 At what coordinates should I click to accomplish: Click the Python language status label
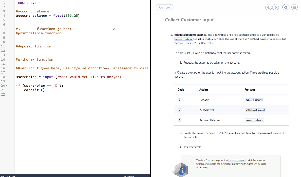(129, 176)
